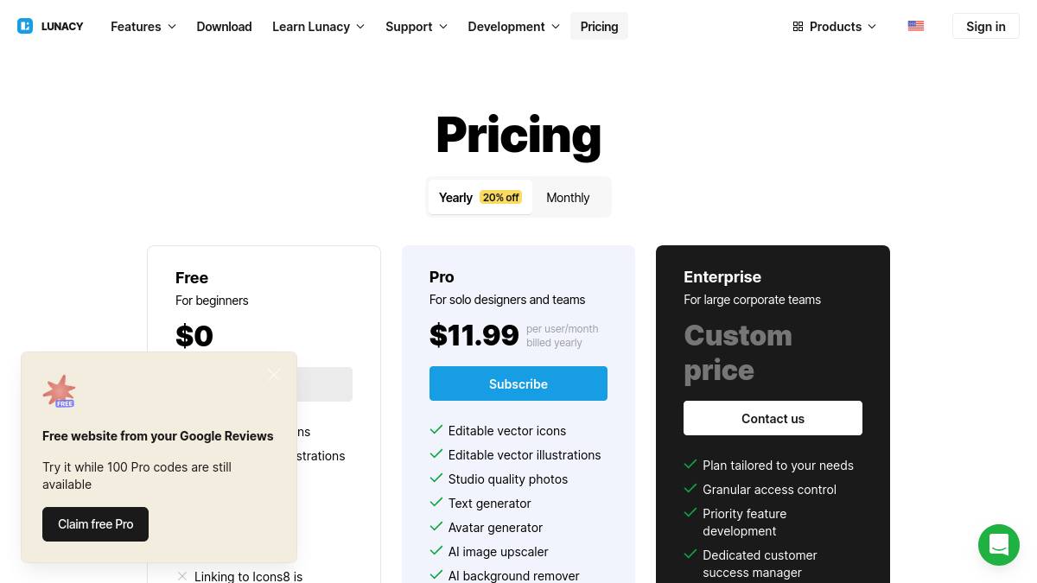Expand the Features dropdown menu
Screen dimensions: 1037x583
coord(143,27)
